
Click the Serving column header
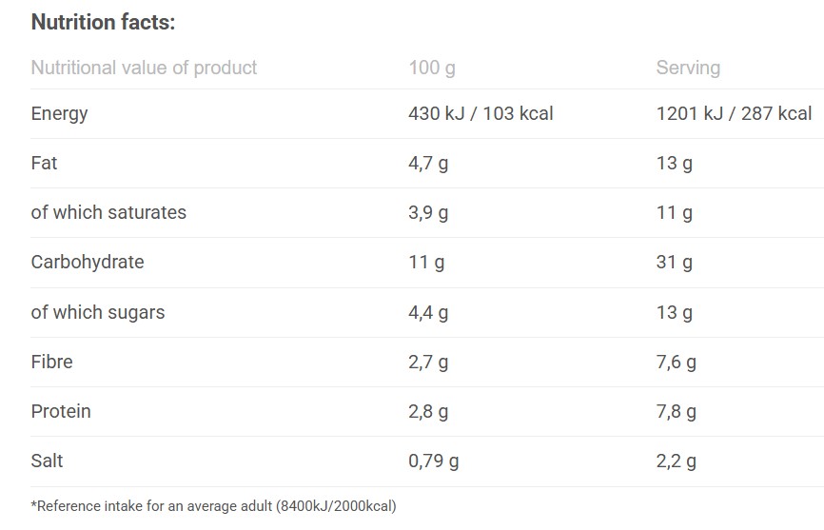click(688, 68)
